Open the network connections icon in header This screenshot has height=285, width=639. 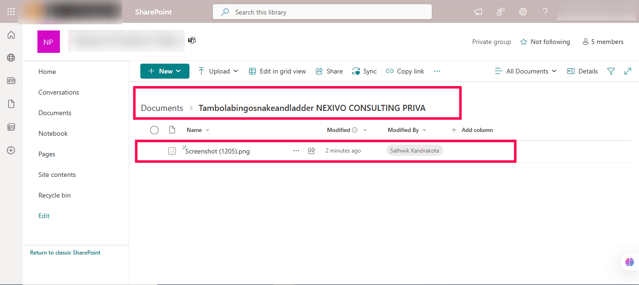click(x=501, y=12)
